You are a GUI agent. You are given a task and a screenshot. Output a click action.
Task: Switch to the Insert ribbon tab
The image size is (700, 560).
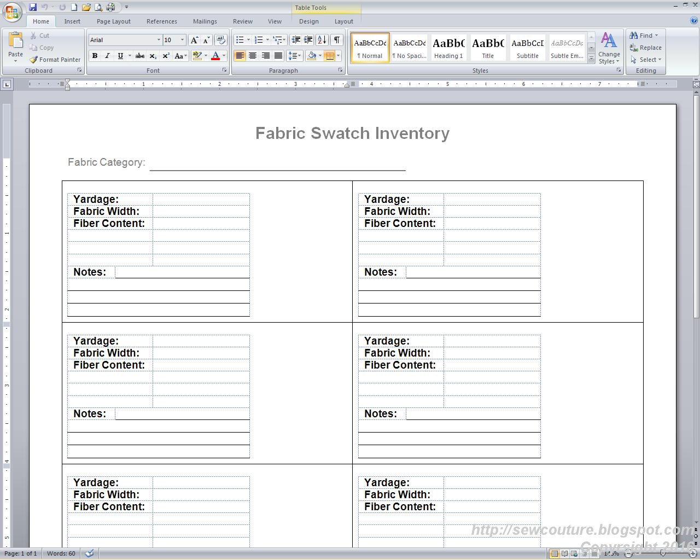tap(72, 21)
